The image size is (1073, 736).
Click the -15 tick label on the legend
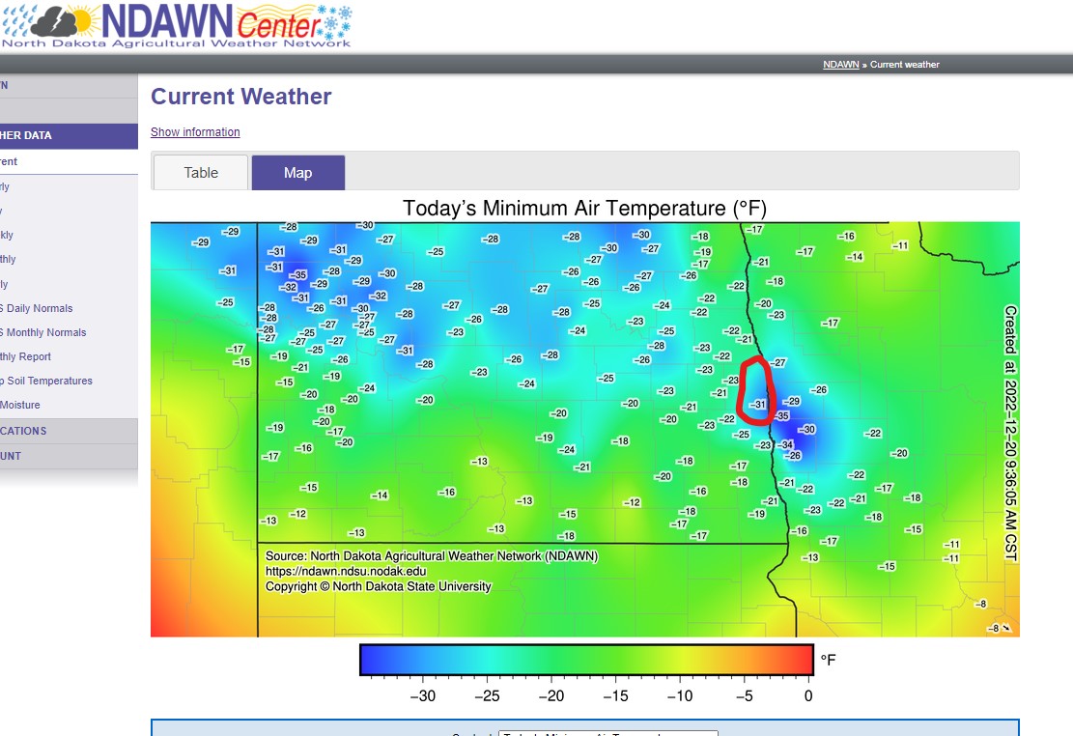[x=615, y=696]
